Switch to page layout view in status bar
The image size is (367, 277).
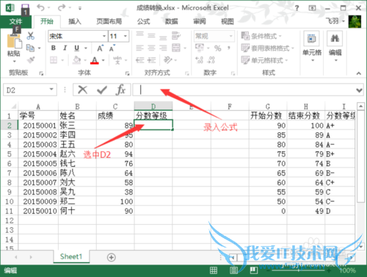pos(233,270)
